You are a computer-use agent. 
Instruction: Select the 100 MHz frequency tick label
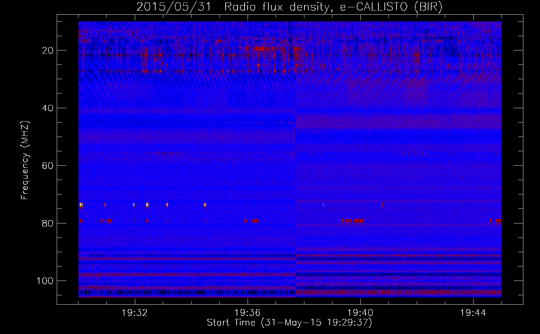(45, 281)
